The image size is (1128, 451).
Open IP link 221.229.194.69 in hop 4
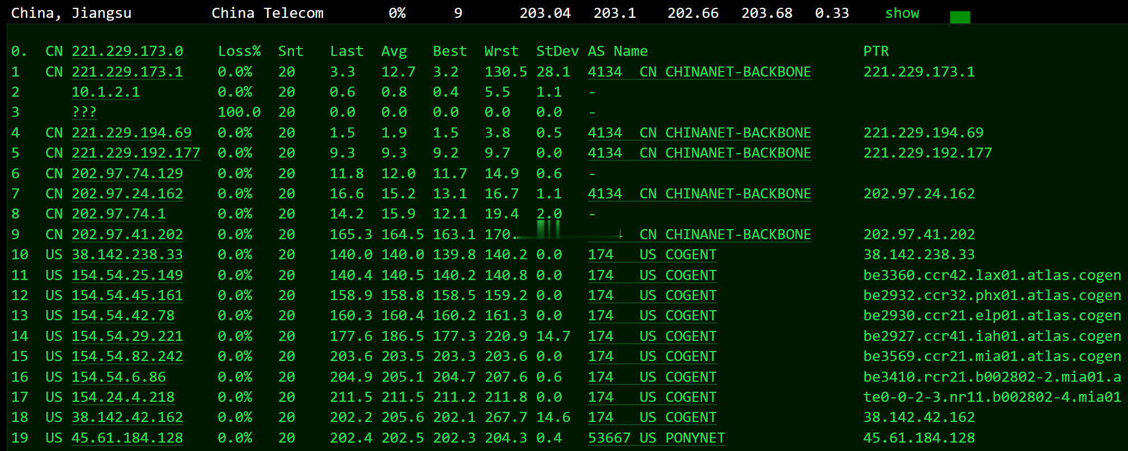131,133
